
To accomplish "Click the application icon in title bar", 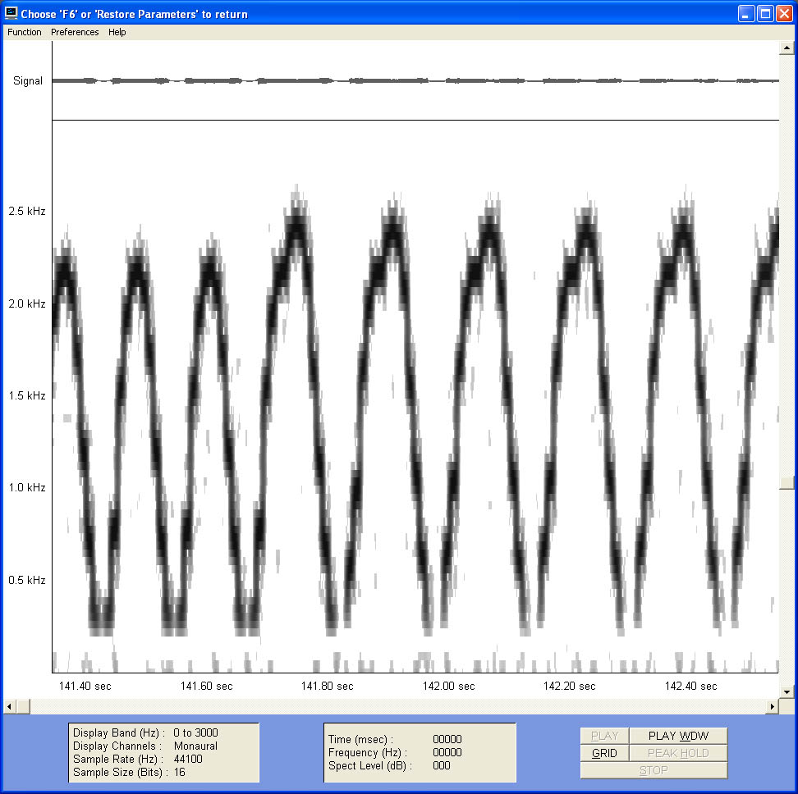I will pyautogui.click(x=11, y=13).
